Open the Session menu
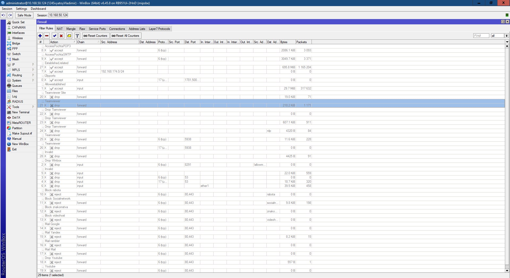Viewport: 510px width, 278px height. (x=7, y=9)
